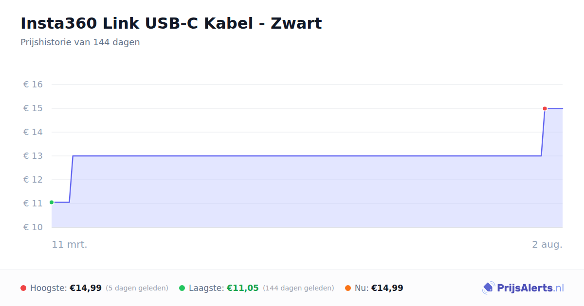Click the Nu €14,99 current price
The width and height of the screenshot is (584, 306).
tap(387, 288)
